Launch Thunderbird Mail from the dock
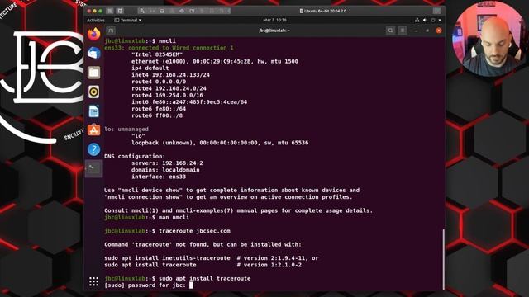Screen dimensions: 529x297 pyautogui.click(x=93, y=53)
